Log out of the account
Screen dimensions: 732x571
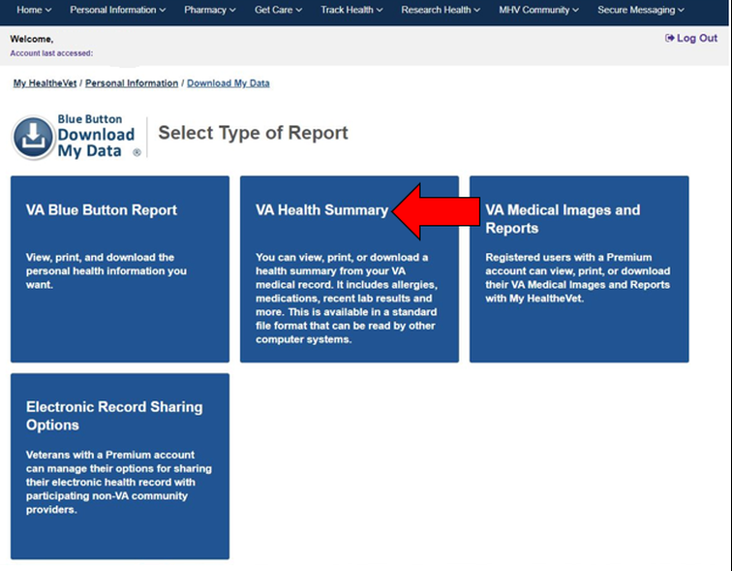691,39
